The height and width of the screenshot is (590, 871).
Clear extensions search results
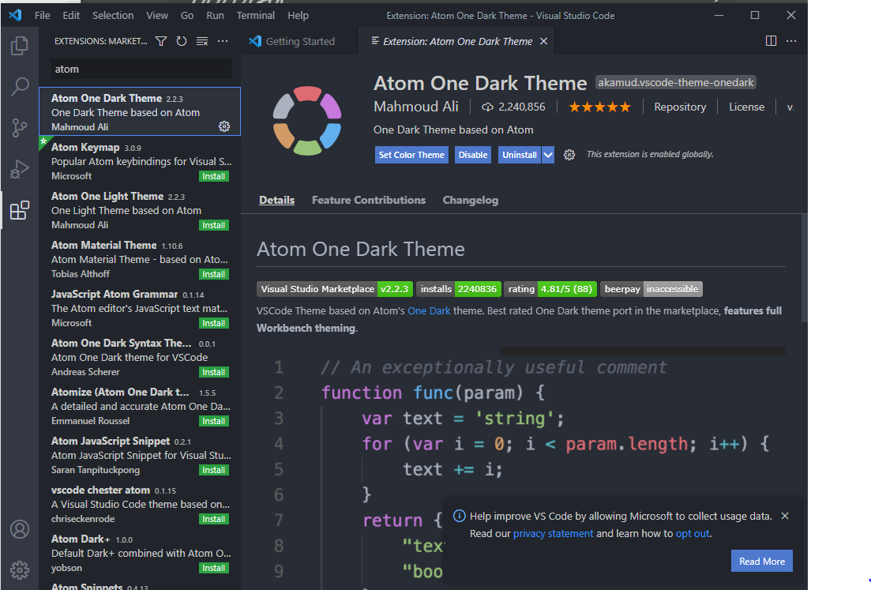pyautogui.click(x=202, y=41)
